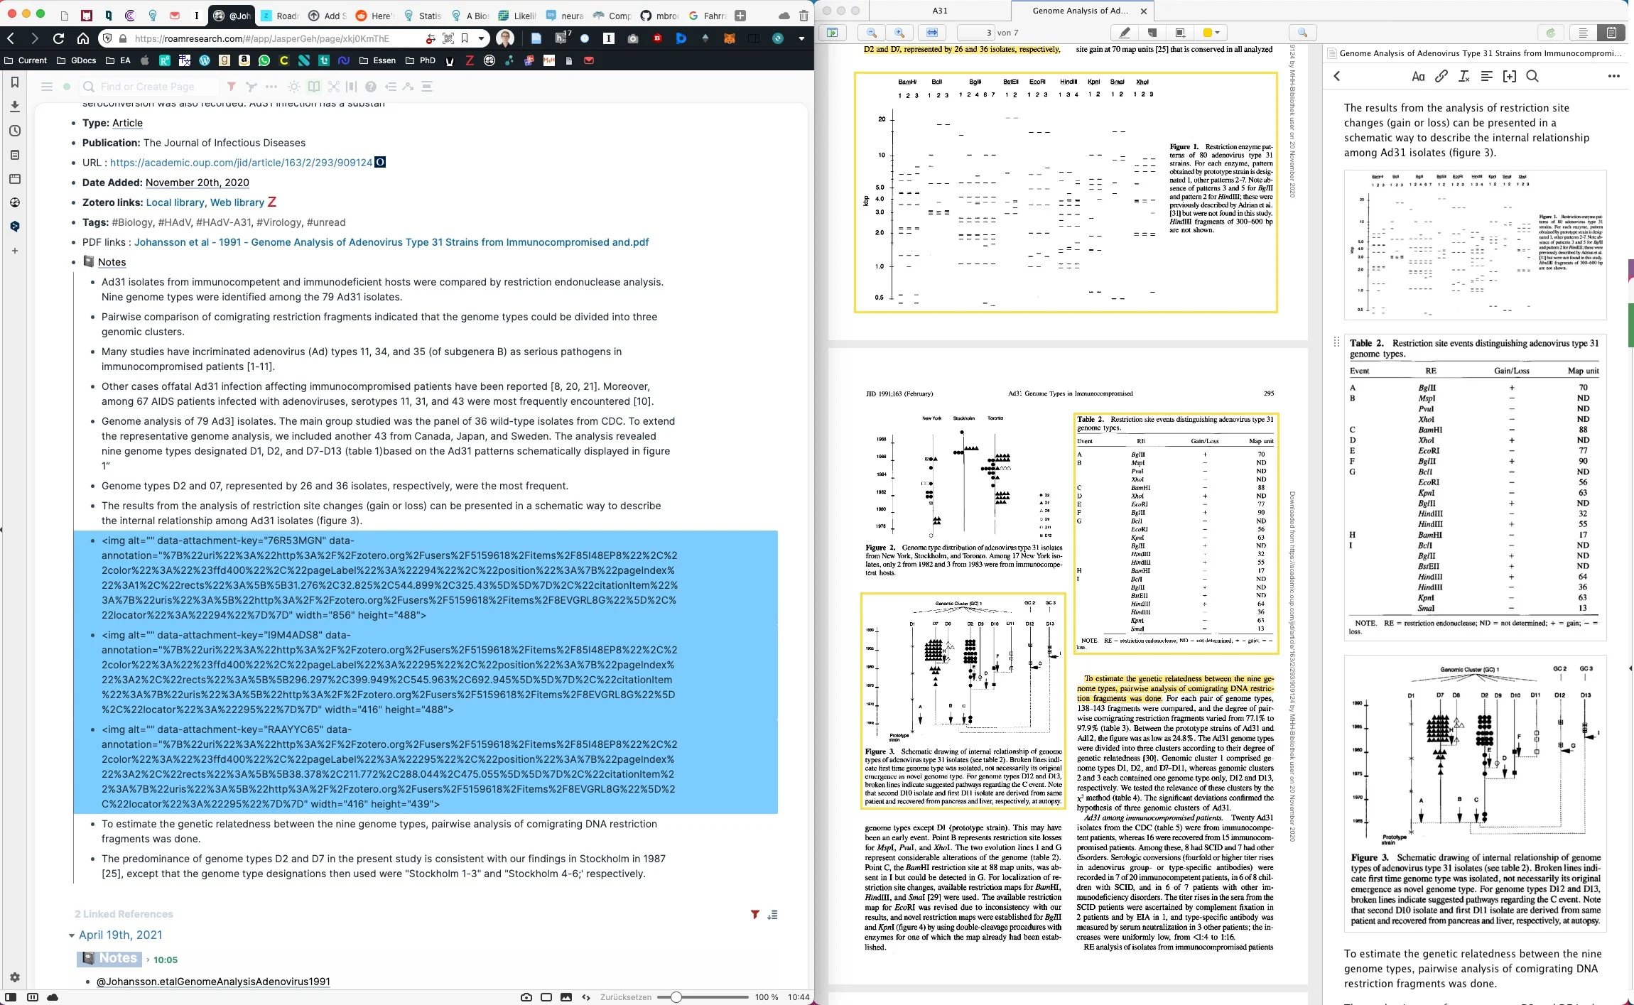Switch to the Roadmap browser tab
1634x1005 pixels.
pos(279,15)
